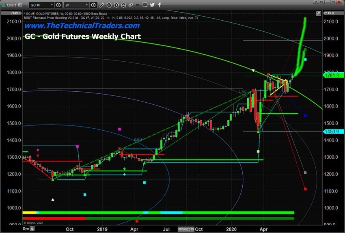Image resolution: width=345 pixels, height=233 pixels.
Task: Click the gray square marker near 1200
Action: [305, 173]
